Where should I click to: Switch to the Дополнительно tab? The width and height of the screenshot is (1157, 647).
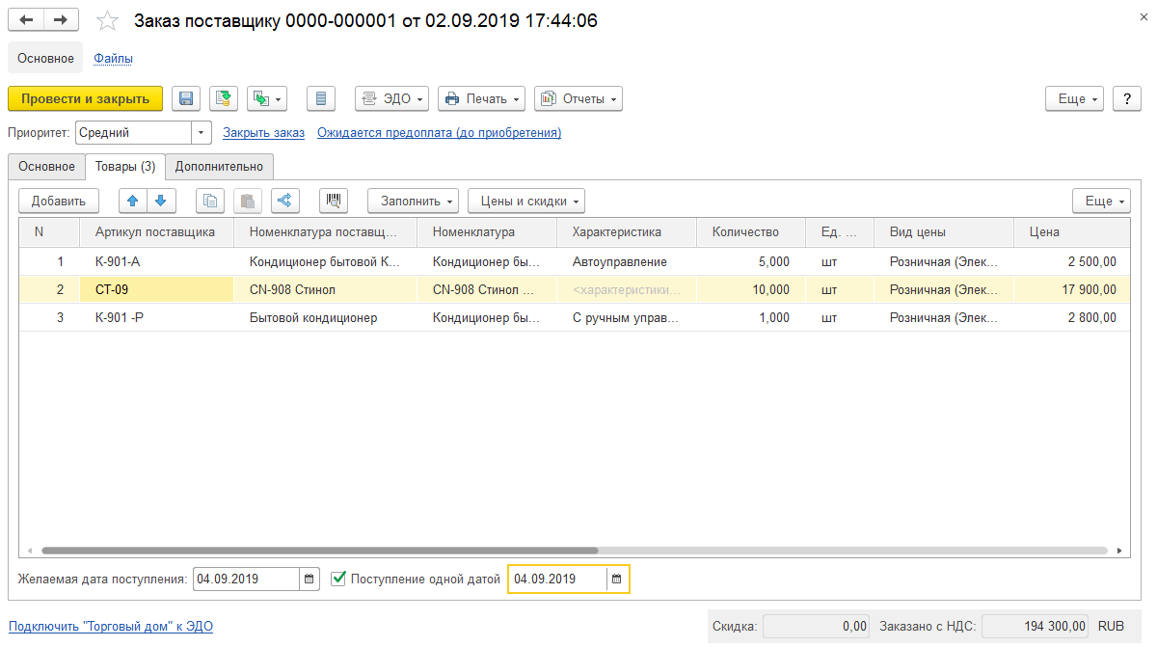click(x=219, y=166)
